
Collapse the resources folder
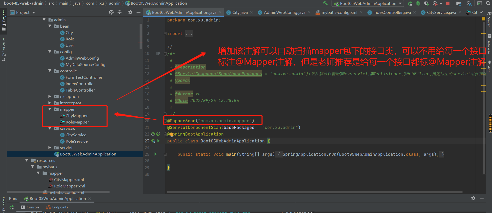point(27,160)
